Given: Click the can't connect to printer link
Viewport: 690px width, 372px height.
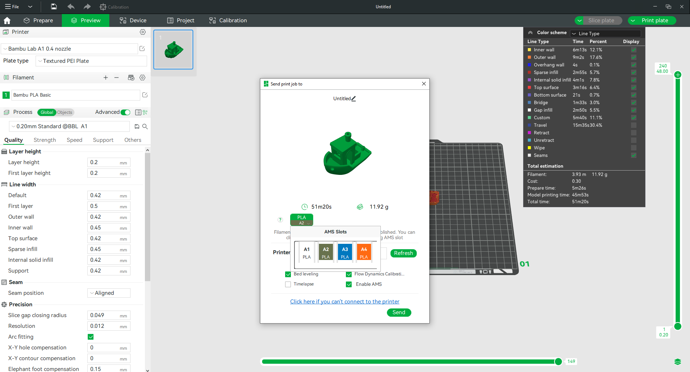Looking at the screenshot, I should pyautogui.click(x=344, y=302).
